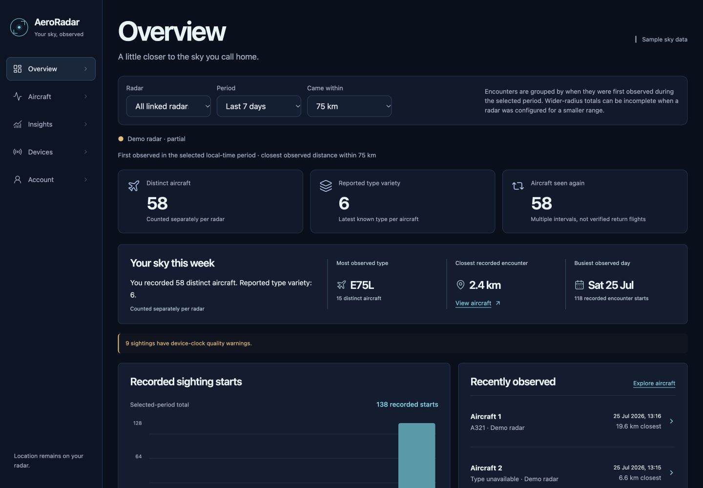Click the repeat icon on Aircraft seen again
The width and height of the screenshot is (703, 488).
tap(518, 186)
